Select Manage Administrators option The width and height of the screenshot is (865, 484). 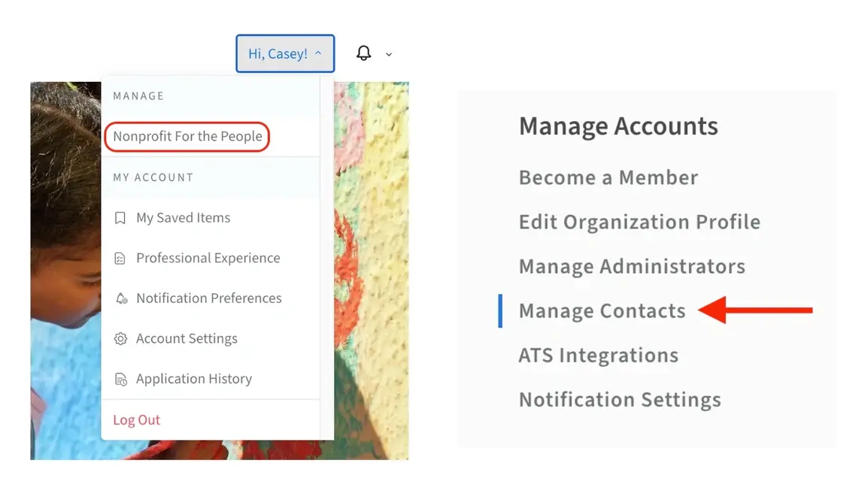pos(632,266)
